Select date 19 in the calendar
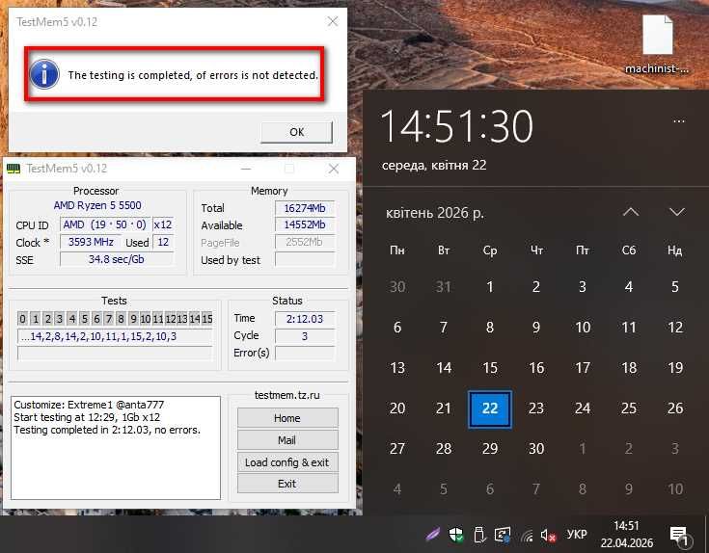This screenshot has height=553, width=709. (675, 368)
